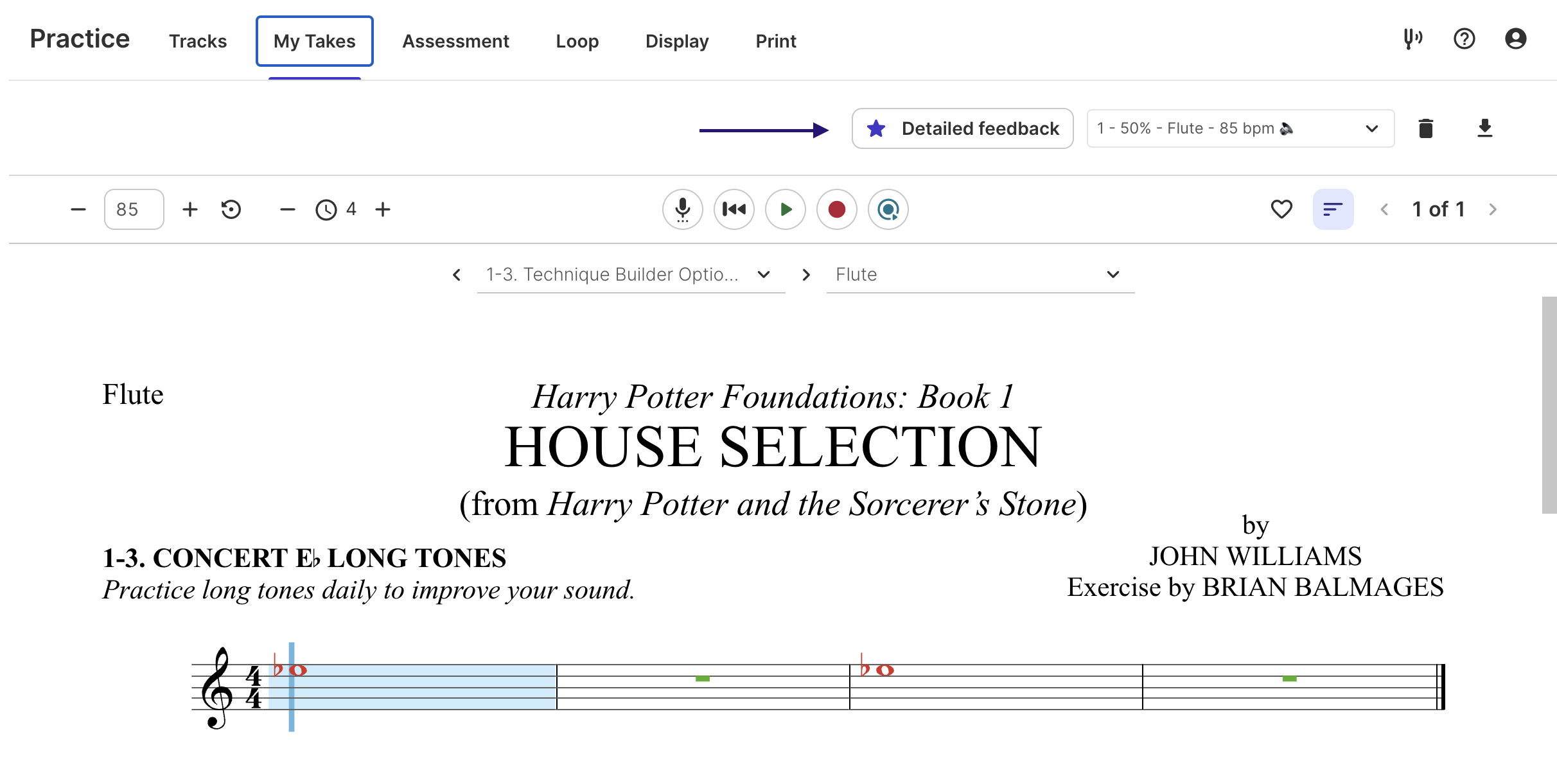Open the user account profile icon

click(1515, 39)
